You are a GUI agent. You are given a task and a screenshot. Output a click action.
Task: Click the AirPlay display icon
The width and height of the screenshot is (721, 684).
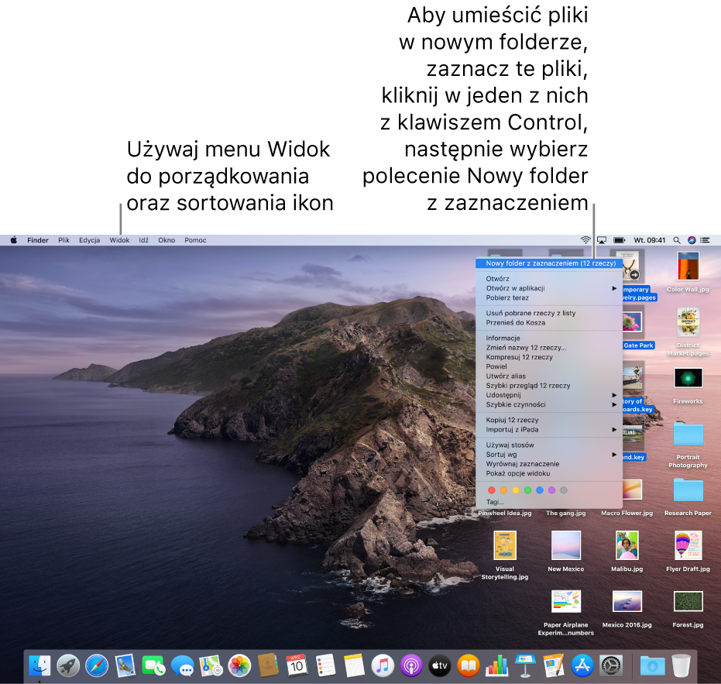[602, 240]
